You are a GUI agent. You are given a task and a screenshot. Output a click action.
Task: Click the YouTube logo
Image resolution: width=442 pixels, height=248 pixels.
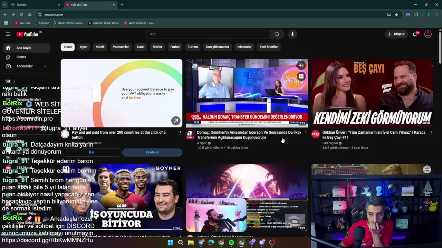click(27, 34)
